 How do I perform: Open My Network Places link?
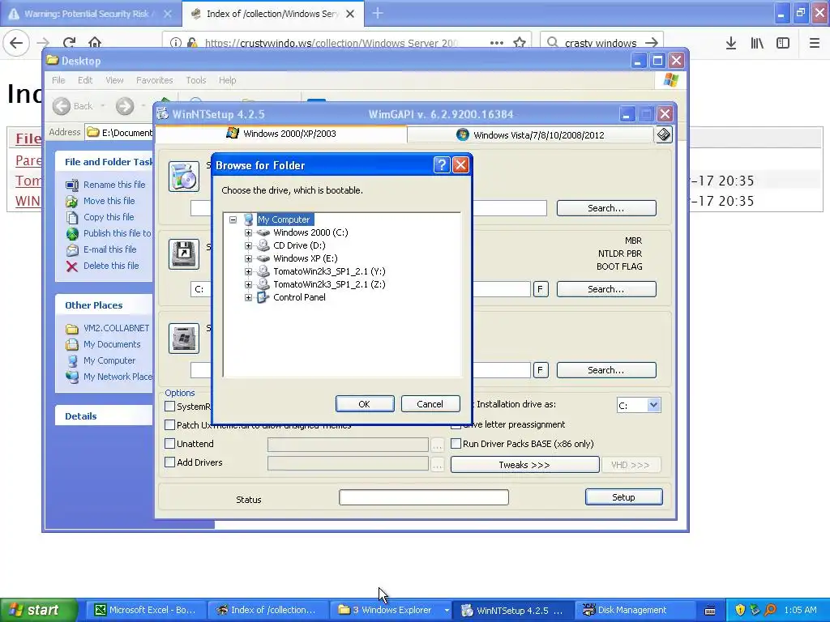(x=118, y=377)
